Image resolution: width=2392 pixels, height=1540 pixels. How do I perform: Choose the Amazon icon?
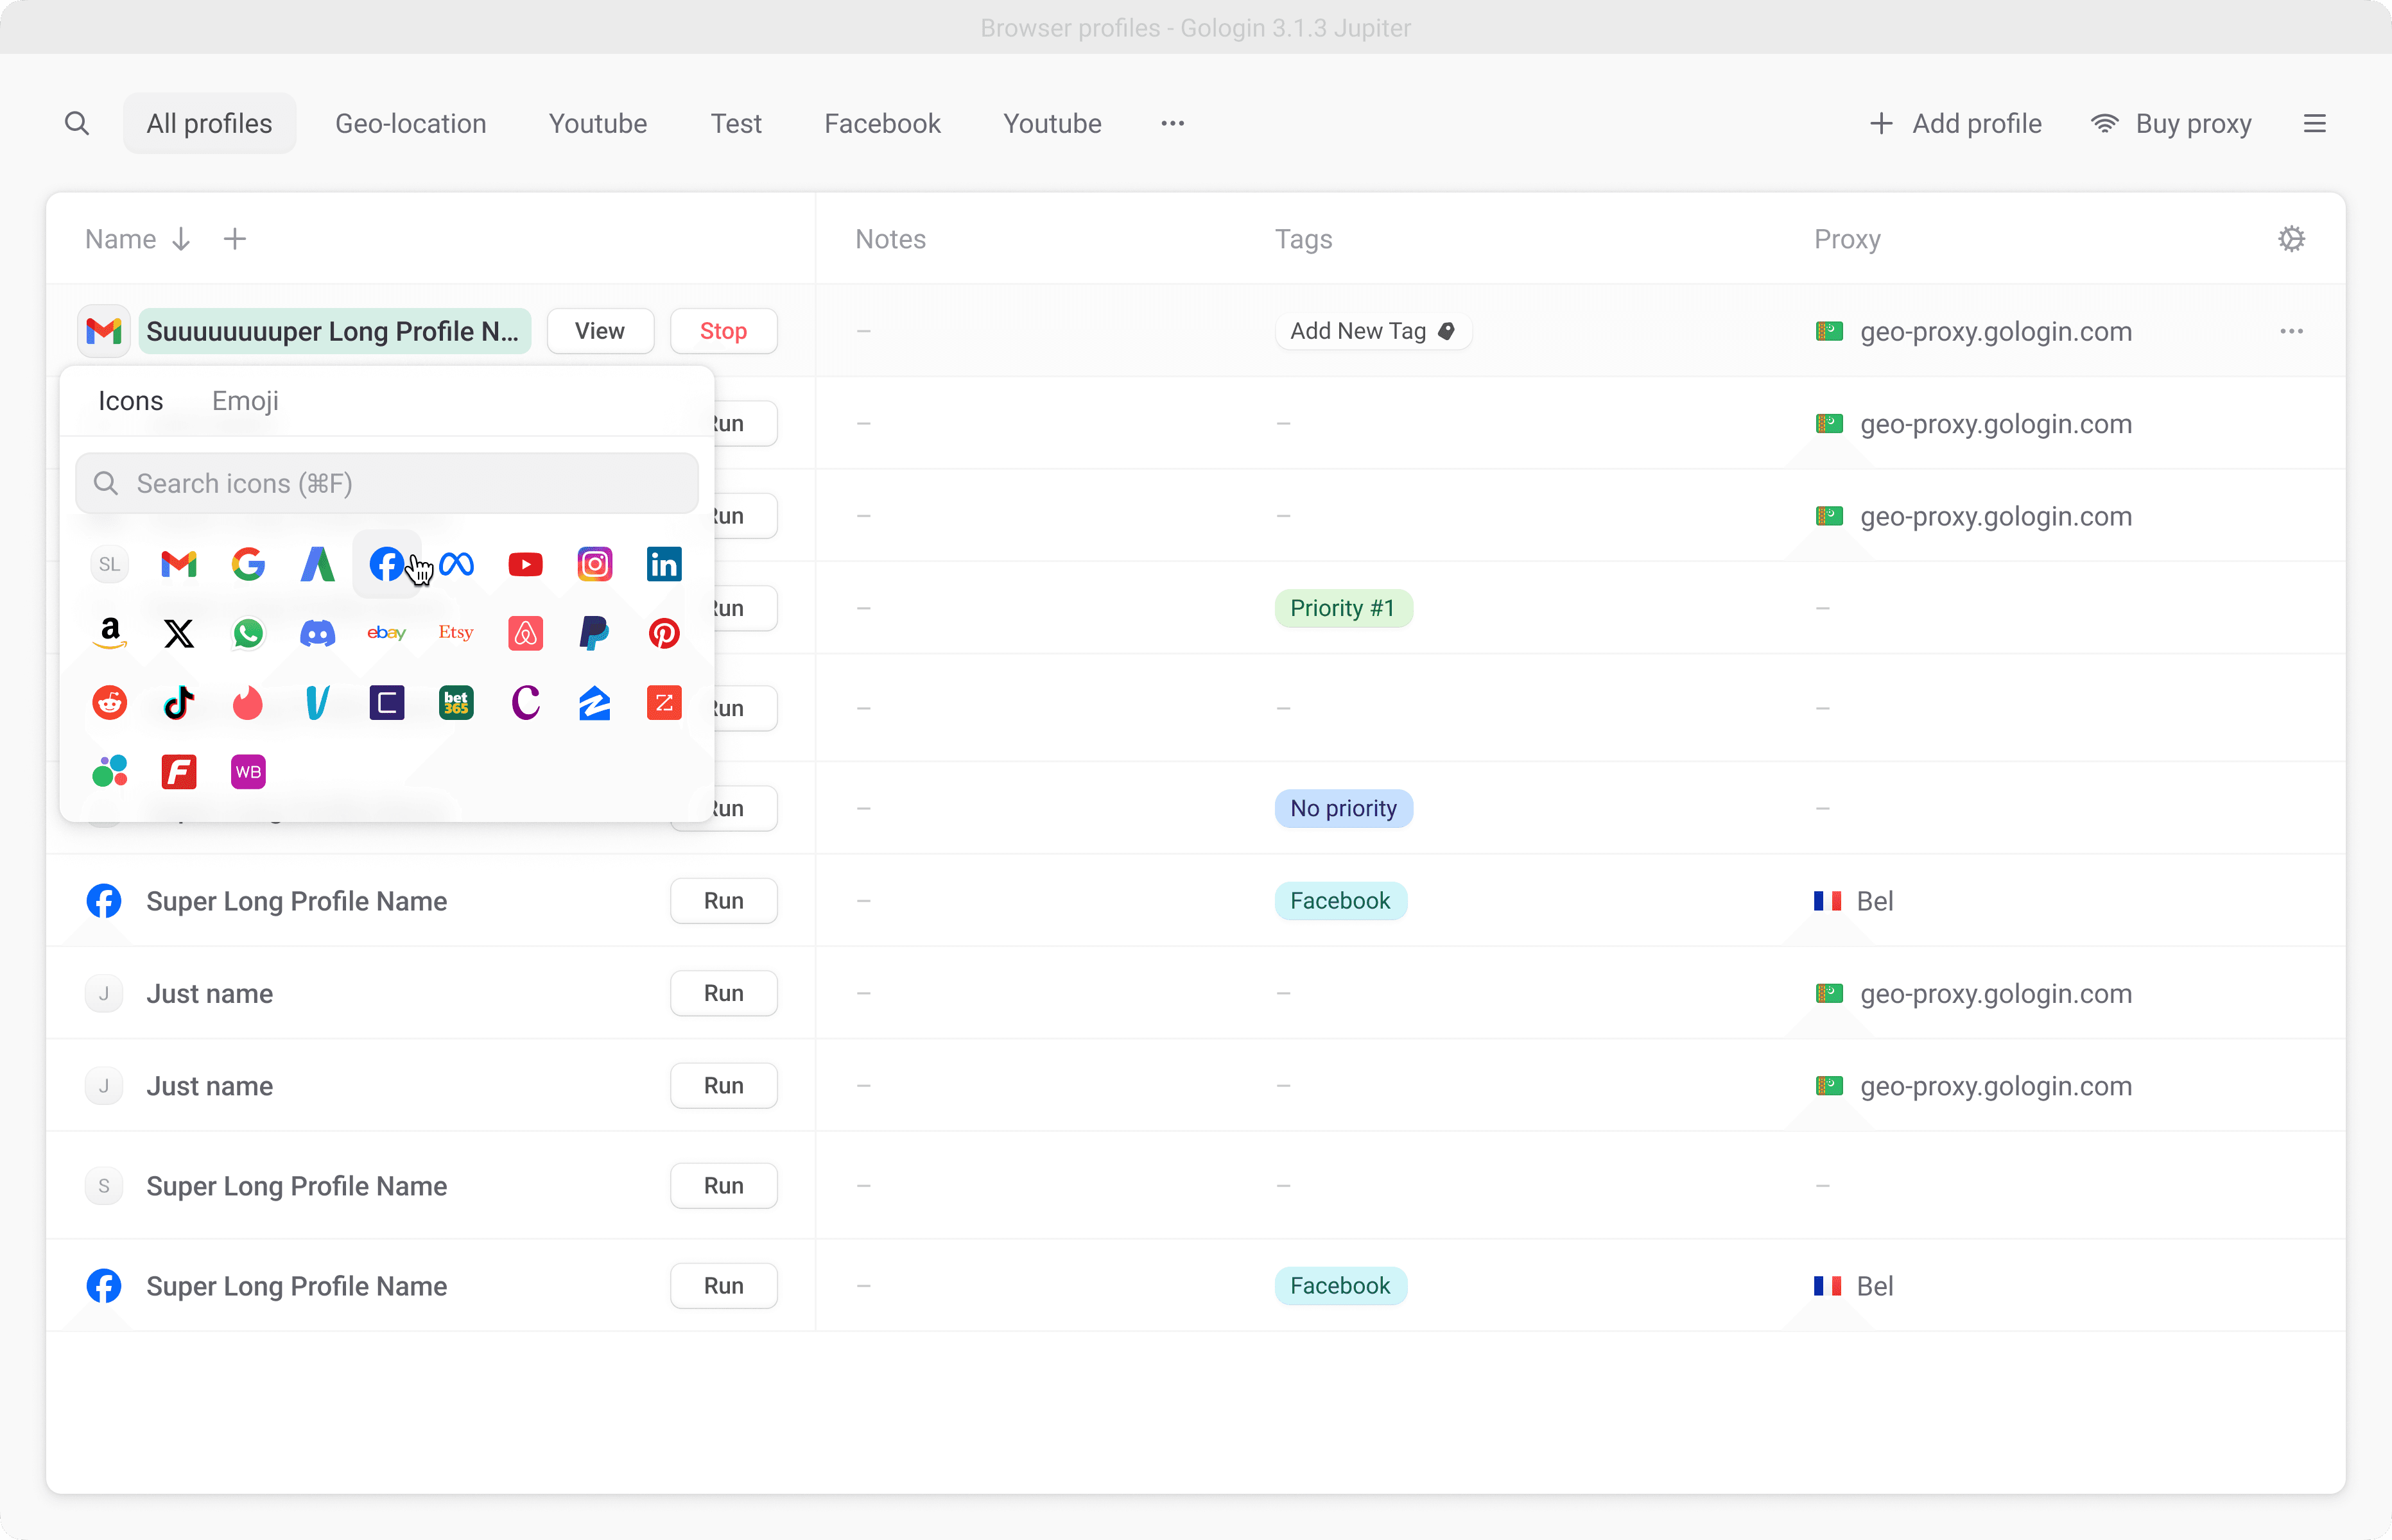(x=110, y=633)
